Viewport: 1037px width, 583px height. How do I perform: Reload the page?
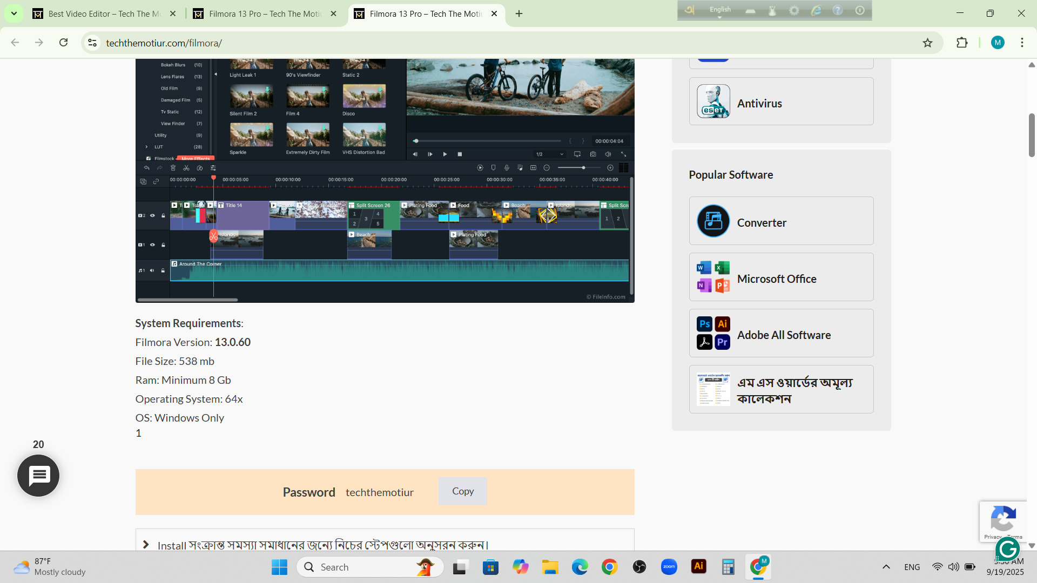click(64, 43)
